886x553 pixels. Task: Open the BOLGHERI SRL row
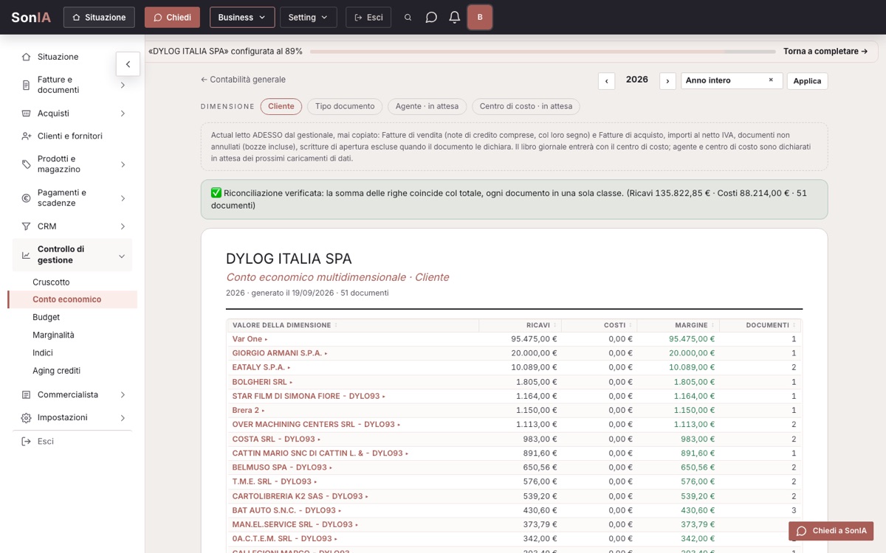point(262,382)
